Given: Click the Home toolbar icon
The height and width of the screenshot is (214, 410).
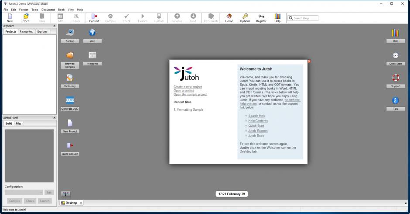Looking at the screenshot, I should click(x=229, y=18).
